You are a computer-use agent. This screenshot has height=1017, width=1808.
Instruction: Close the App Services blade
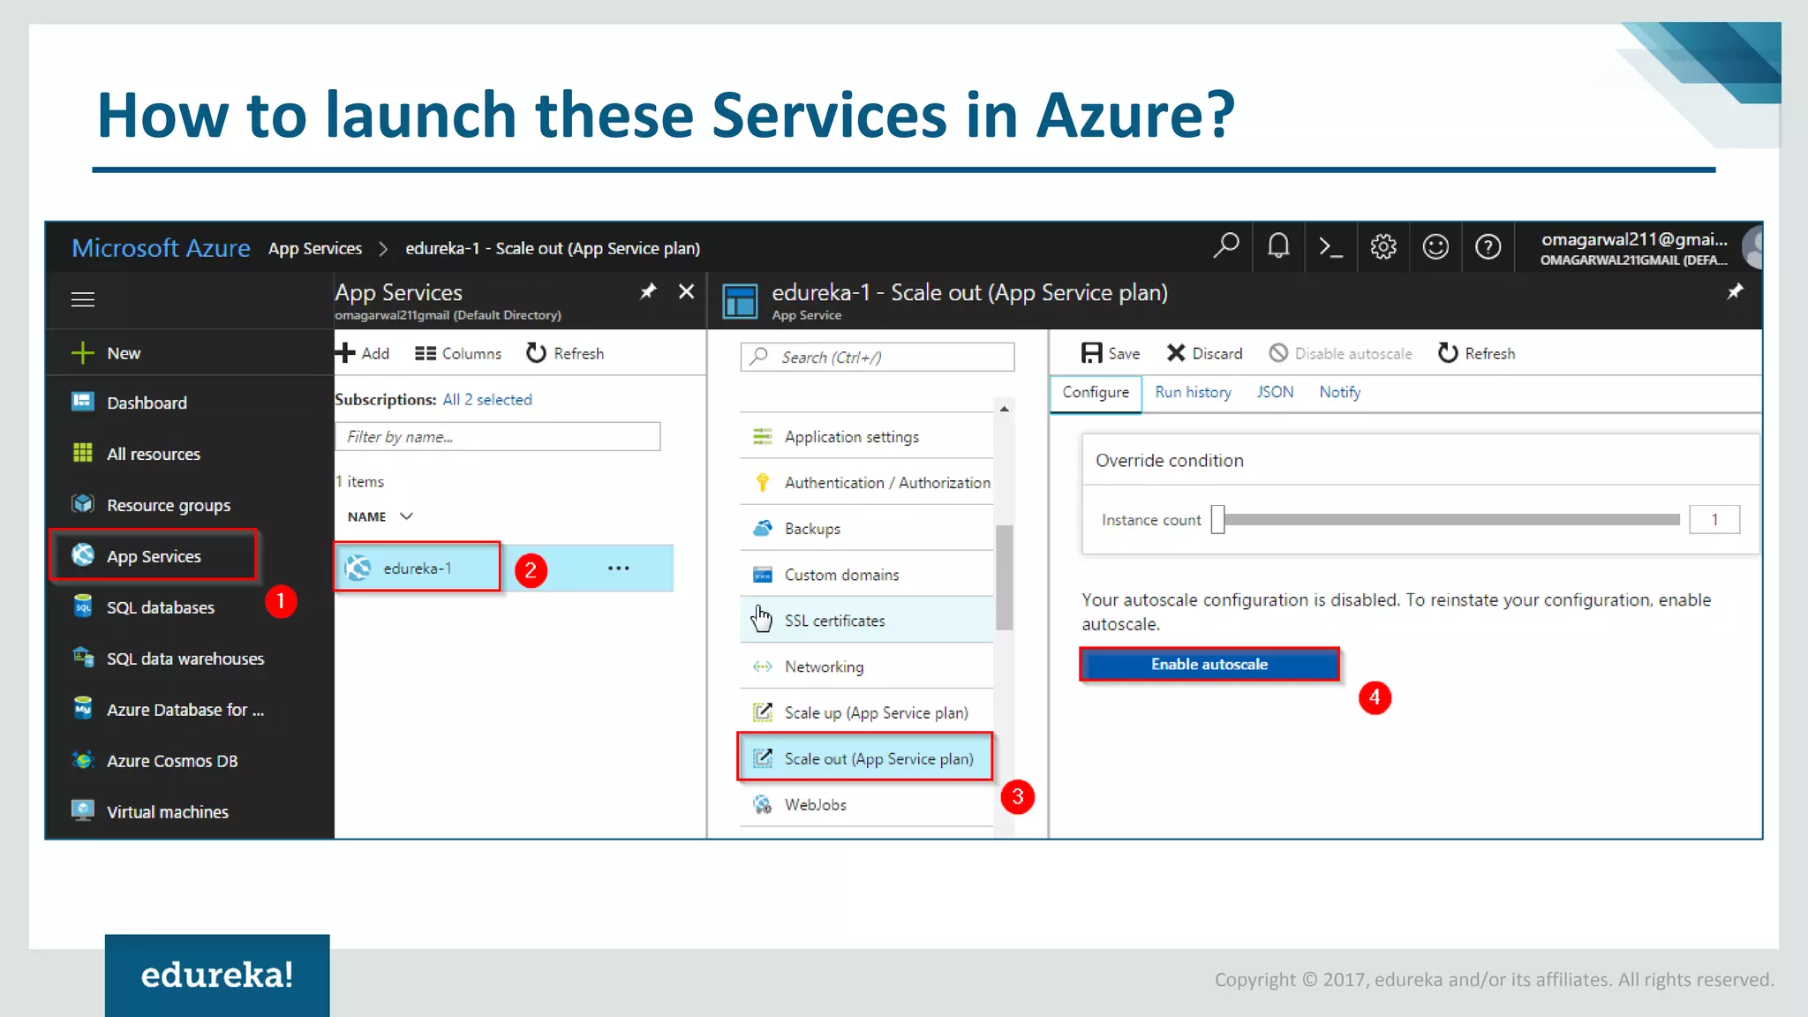686,291
